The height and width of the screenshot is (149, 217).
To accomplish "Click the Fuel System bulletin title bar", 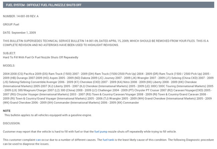I will point(108,5).
